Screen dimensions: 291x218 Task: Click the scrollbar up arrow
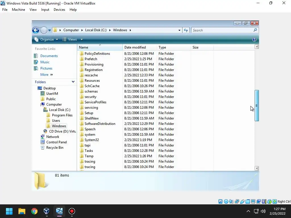tap(257, 47)
